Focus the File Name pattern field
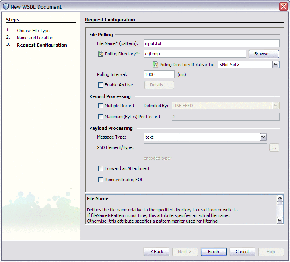Image resolution: width=290 pixels, height=262 pixels. (x=212, y=43)
